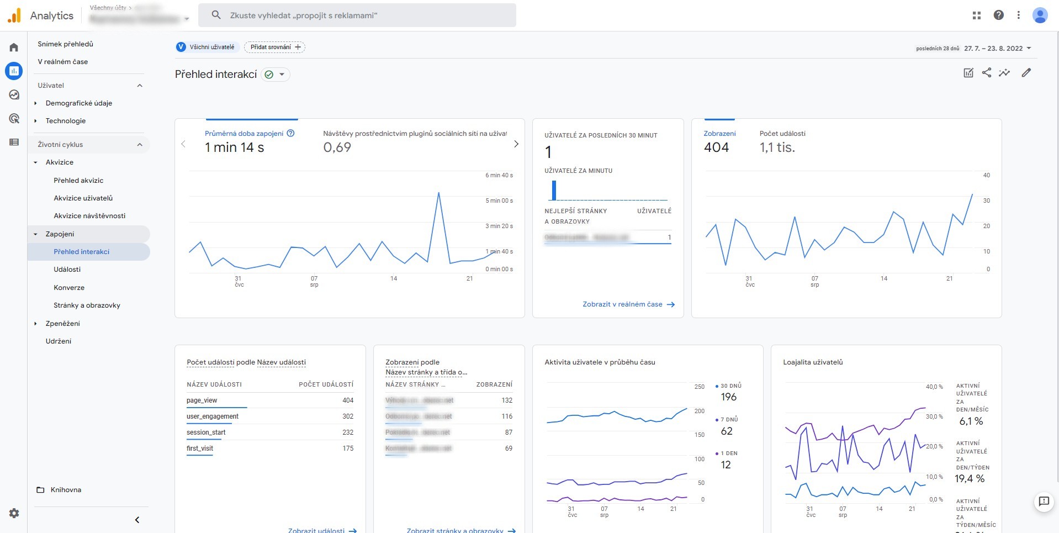Click the users per minute bar
Image resolution: width=1059 pixels, height=533 pixels.
[x=554, y=190]
